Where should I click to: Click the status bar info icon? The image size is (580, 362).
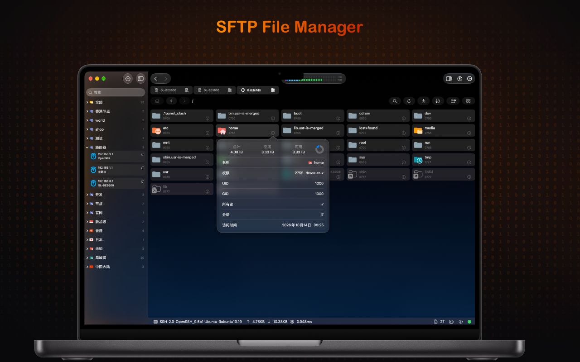click(460, 322)
